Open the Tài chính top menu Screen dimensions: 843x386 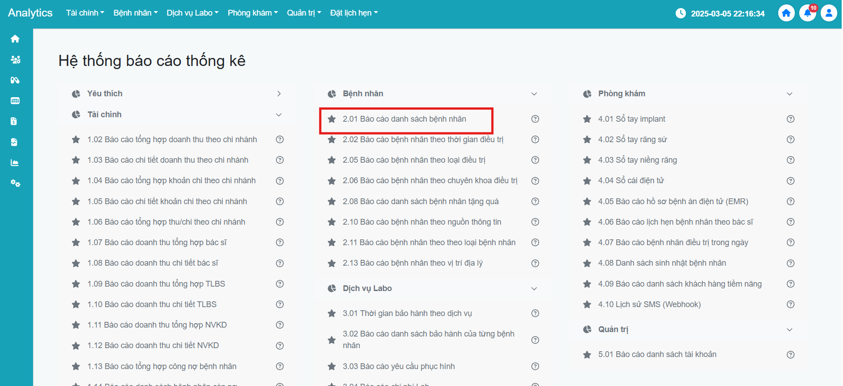[85, 13]
